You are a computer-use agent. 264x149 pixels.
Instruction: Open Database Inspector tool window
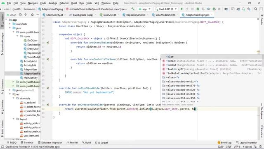point(50,142)
